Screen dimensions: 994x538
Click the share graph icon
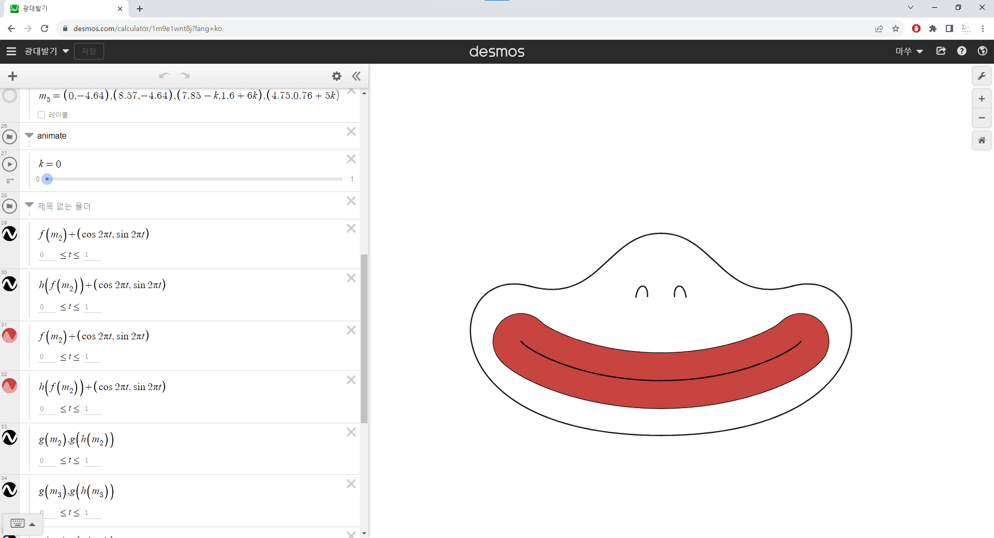[x=941, y=51]
